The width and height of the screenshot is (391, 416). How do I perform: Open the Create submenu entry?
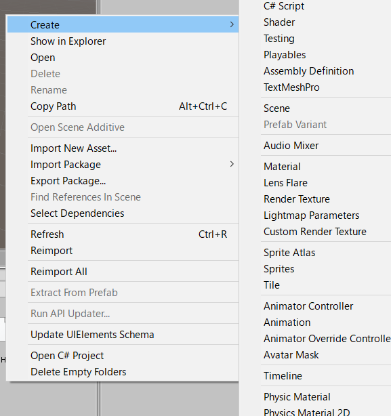[x=123, y=24]
